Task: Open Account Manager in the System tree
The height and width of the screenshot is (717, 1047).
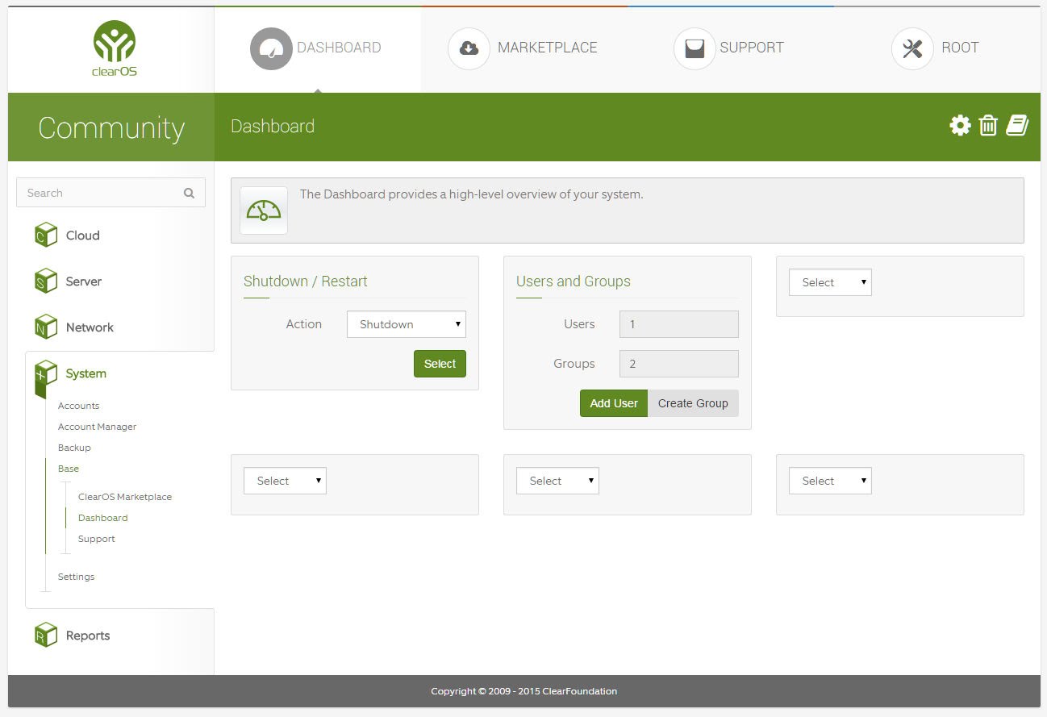Action: [x=97, y=427]
